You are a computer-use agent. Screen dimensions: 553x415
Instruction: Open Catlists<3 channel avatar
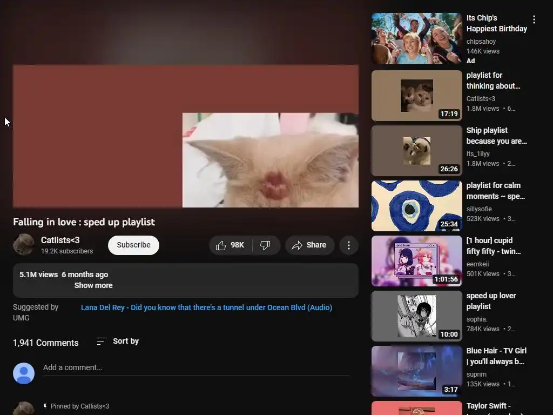point(24,244)
